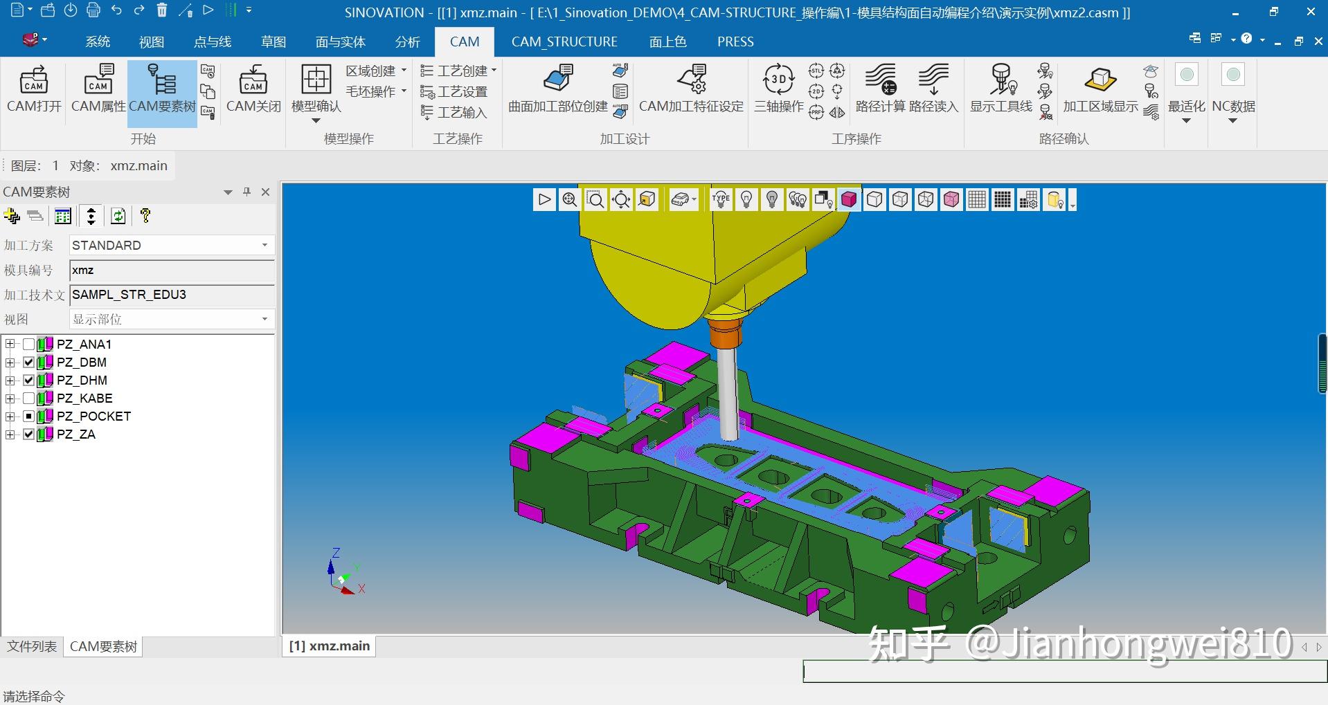1328x705 pixels.
Task: Click the delete trash icon in title bar
Action: point(162,10)
